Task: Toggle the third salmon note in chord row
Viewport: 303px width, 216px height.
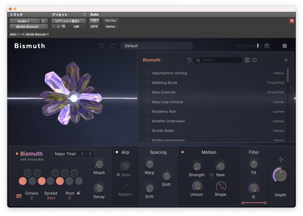Action: [60, 181]
